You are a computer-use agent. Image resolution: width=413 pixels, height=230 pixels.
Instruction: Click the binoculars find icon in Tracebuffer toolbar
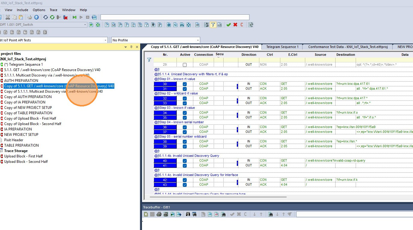click(x=188, y=214)
